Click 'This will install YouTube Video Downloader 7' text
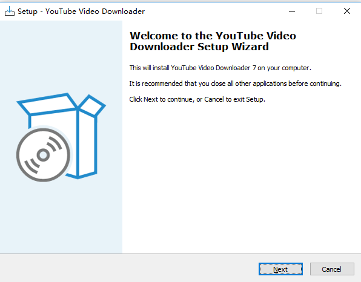Image resolution: width=361 pixels, height=282 pixels. pos(220,68)
